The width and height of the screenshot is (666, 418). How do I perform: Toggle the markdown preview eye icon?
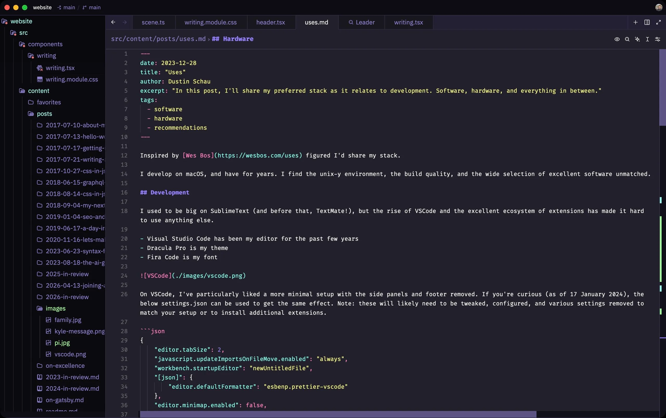[617, 39]
